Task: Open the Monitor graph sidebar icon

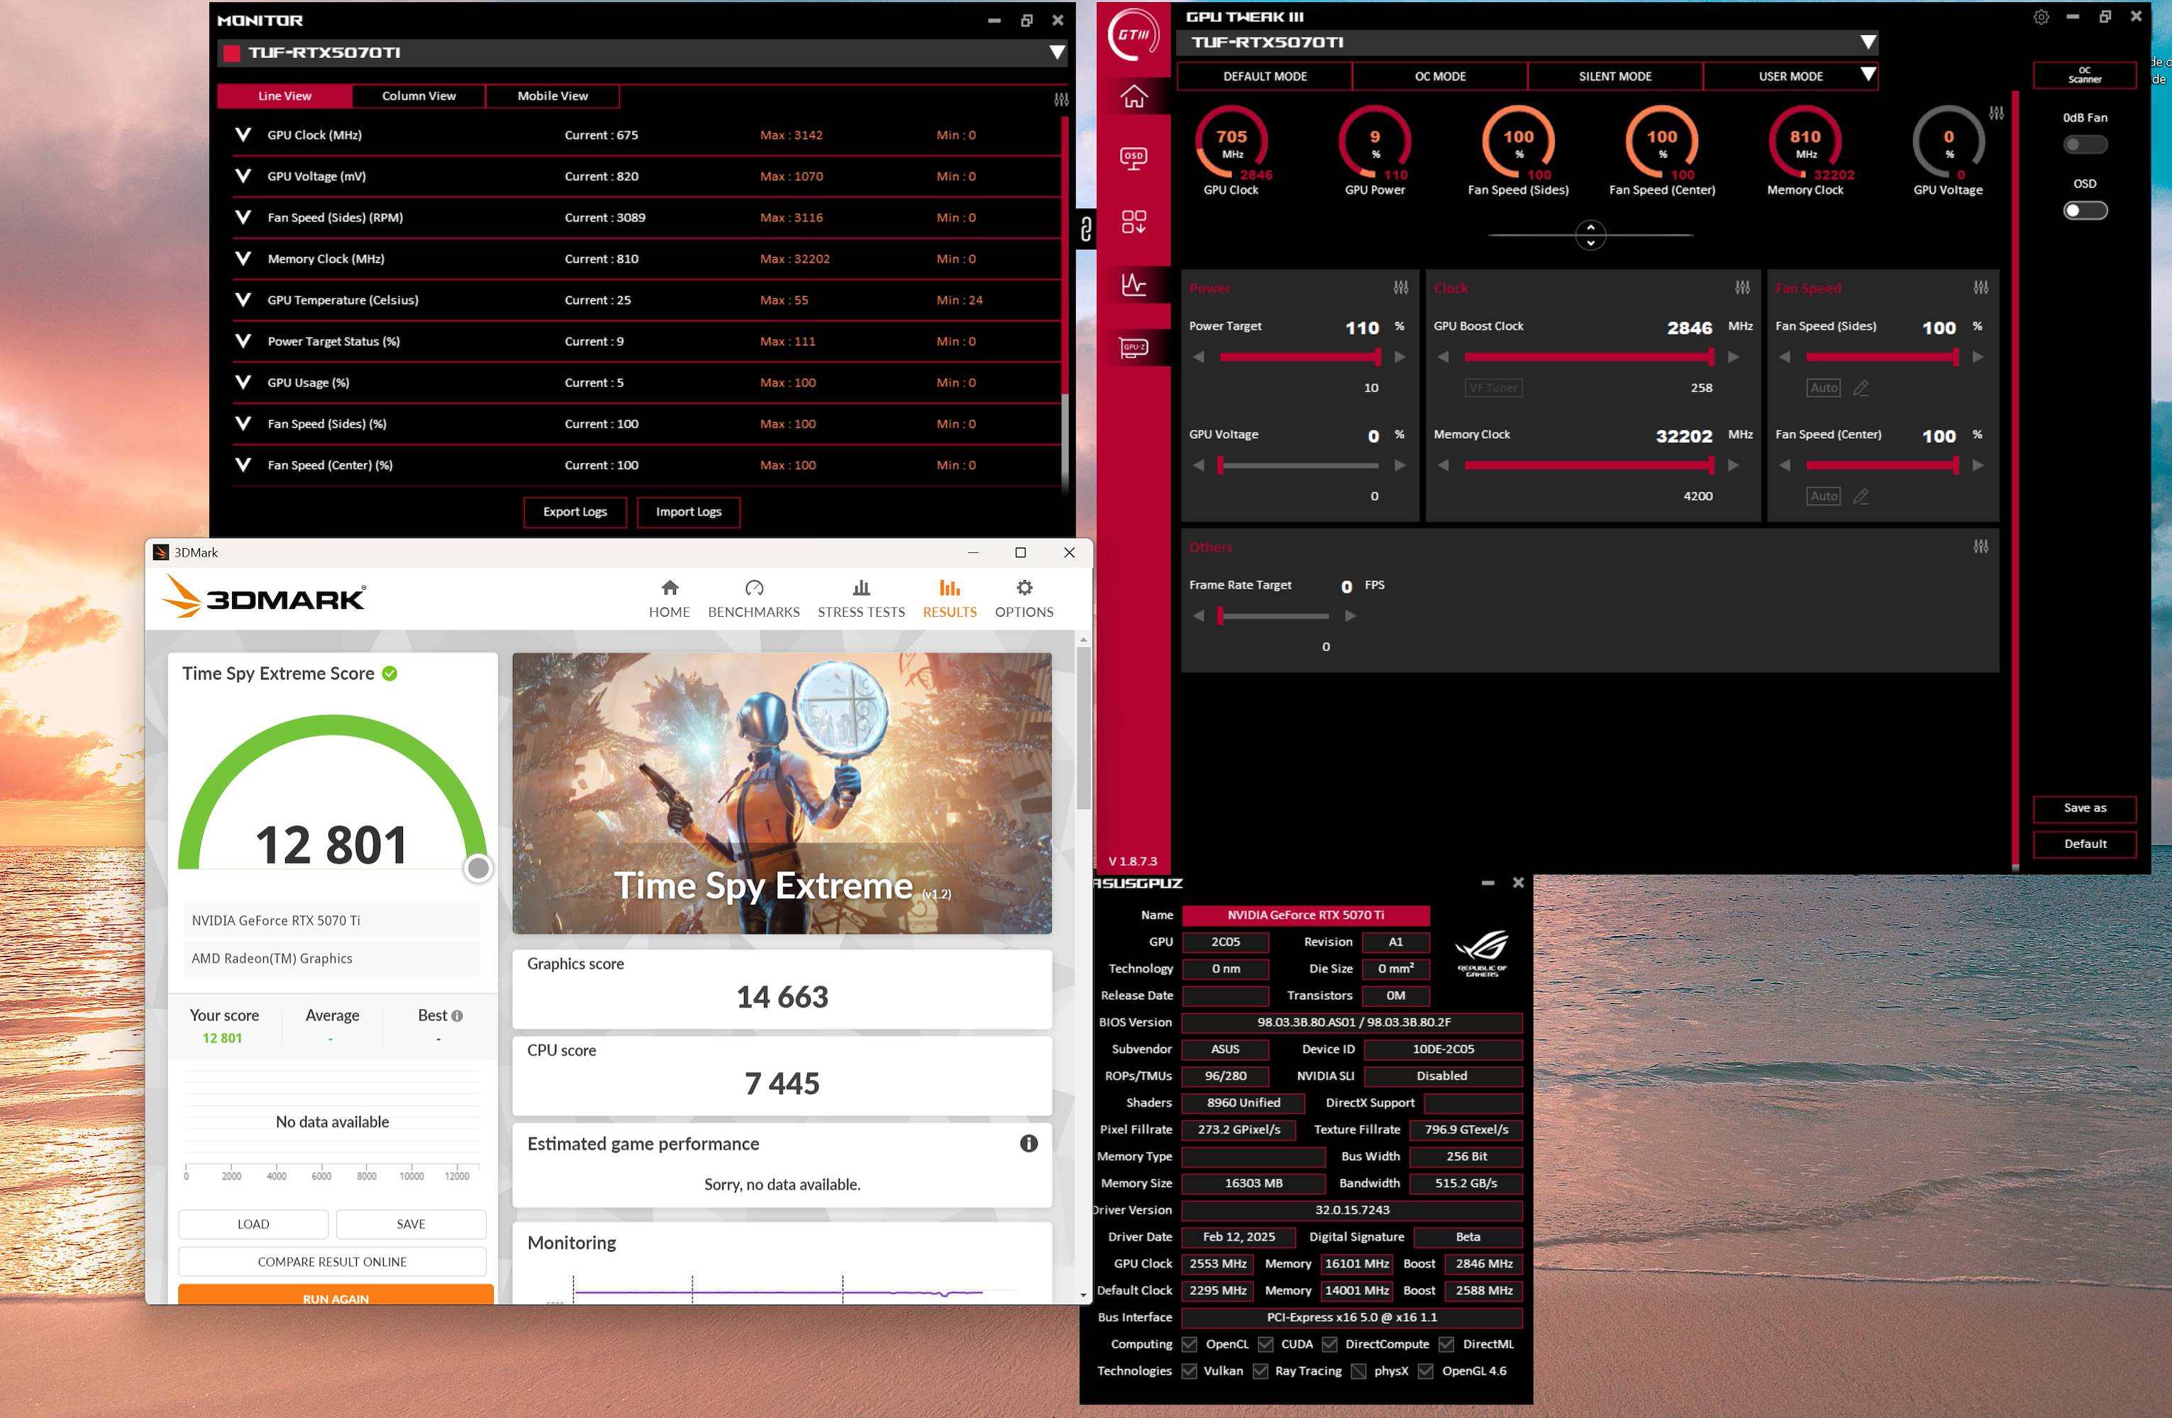Action: [x=1134, y=284]
